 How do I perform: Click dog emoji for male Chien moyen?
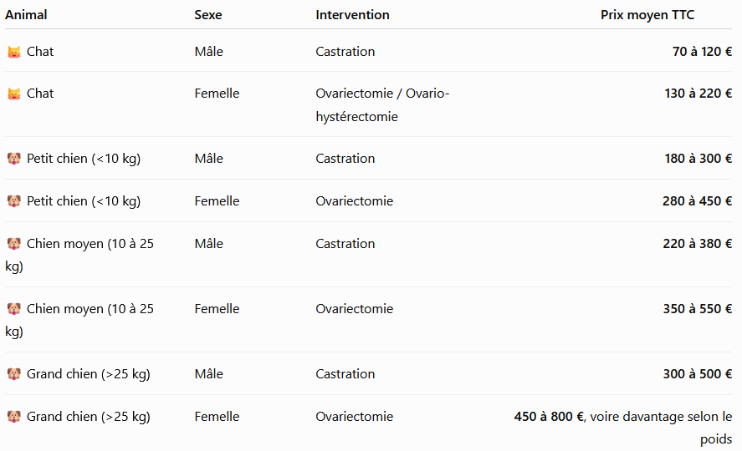click(x=14, y=244)
